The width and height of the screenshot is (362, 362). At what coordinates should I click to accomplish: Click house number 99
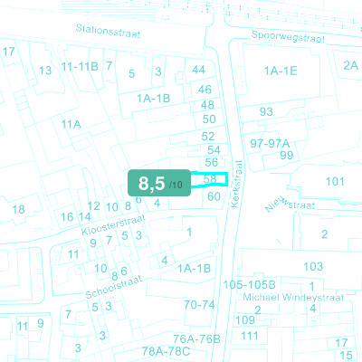point(287,155)
